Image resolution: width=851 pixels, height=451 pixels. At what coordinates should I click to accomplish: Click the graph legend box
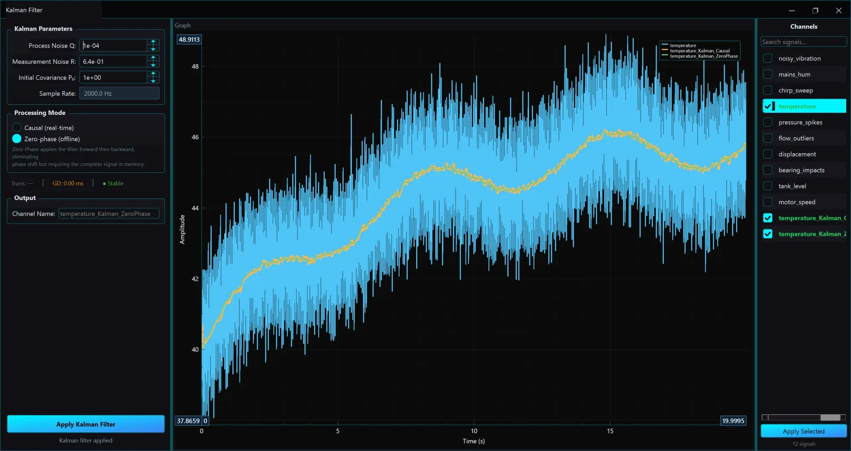tap(700, 51)
